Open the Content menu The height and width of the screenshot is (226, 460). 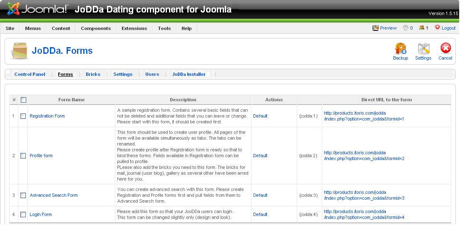[61, 28]
